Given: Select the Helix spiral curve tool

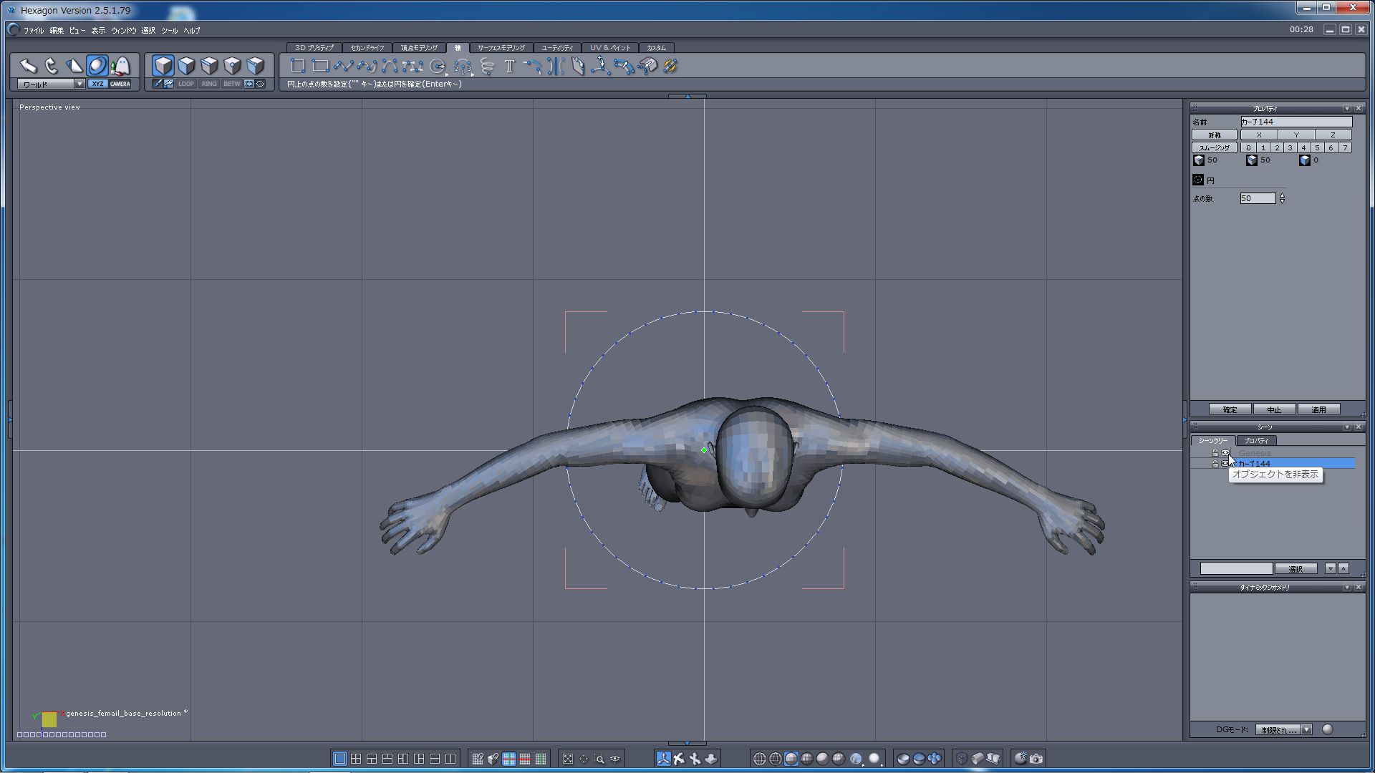Looking at the screenshot, I should tap(487, 67).
